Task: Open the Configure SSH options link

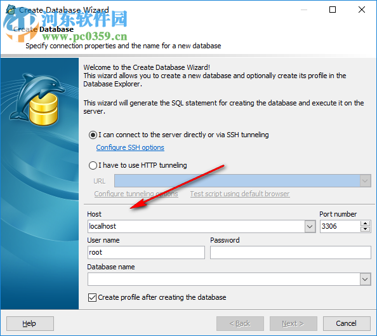Action: coord(130,147)
